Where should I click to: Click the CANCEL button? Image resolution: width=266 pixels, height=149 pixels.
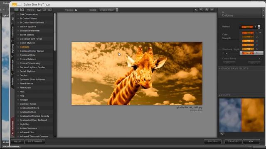pos(233,142)
